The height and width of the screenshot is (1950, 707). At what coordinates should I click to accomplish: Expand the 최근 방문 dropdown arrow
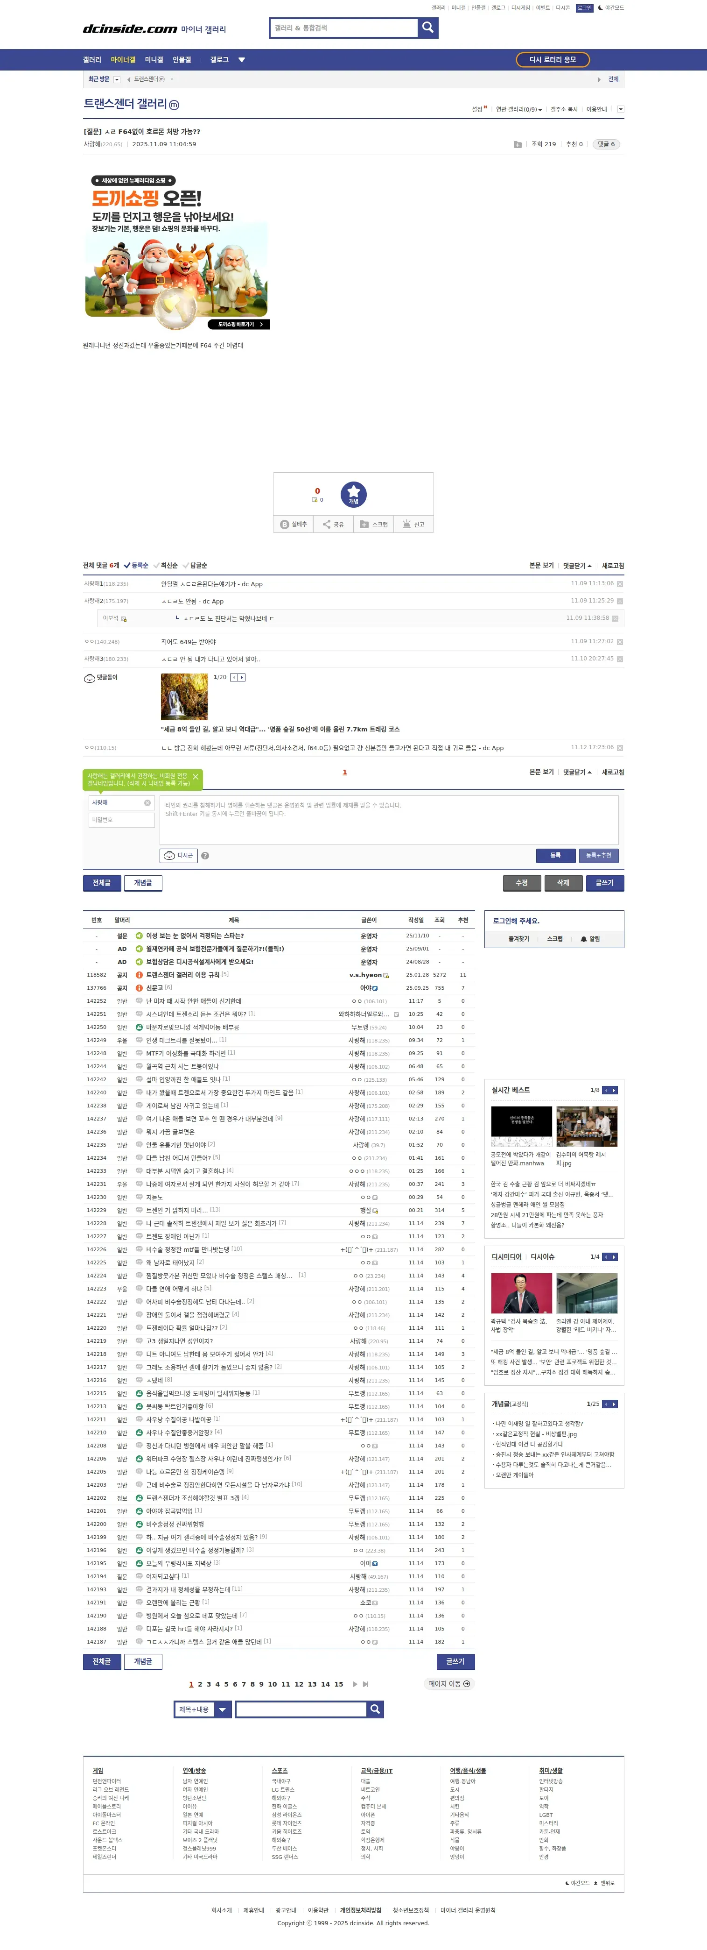click(x=117, y=79)
